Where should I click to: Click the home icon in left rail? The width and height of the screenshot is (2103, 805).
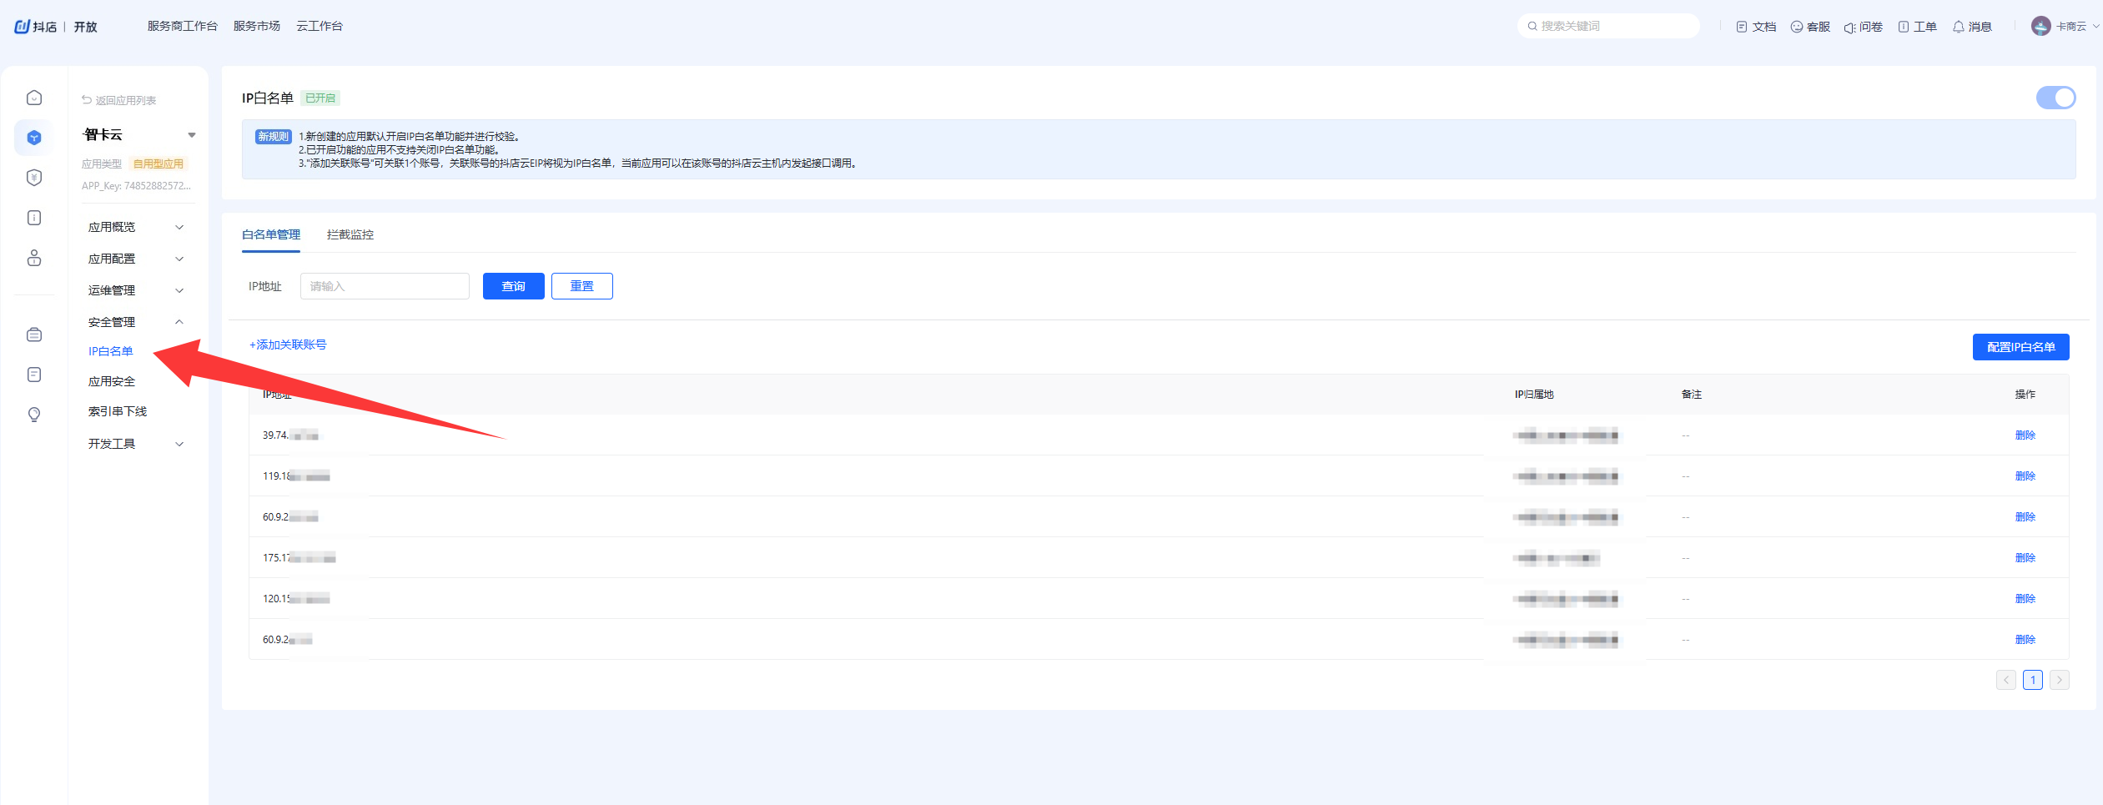(34, 98)
